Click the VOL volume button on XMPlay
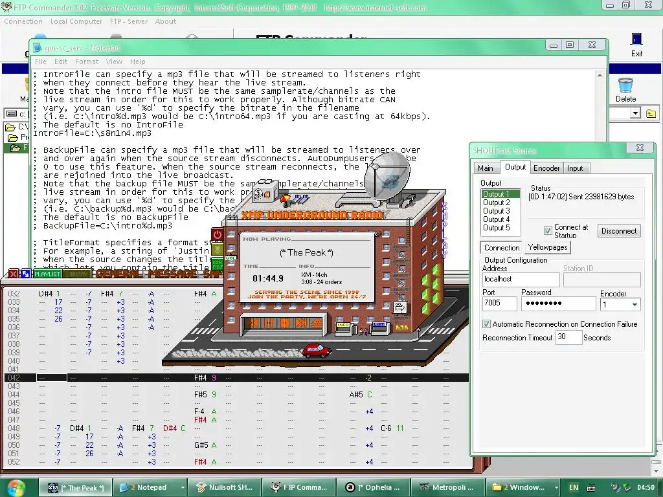663x497 pixels. pyautogui.click(x=230, y=258)
